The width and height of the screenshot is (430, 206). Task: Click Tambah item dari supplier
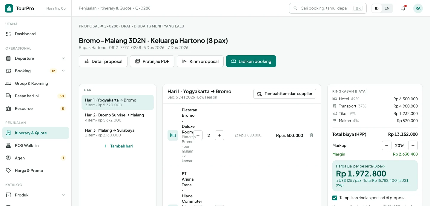pyautogui.click(x=285, y=93)
